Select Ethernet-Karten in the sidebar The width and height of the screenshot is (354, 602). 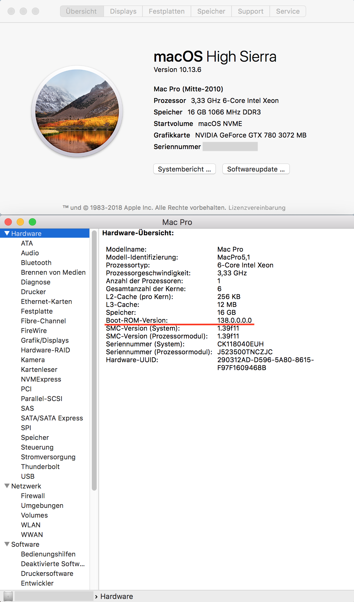click(x=47, y=301)
